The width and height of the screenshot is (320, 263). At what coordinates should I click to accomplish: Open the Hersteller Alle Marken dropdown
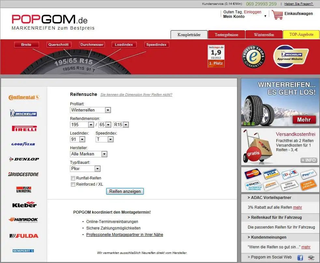coord(88,154)
